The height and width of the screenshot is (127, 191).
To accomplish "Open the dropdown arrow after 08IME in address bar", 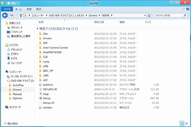I will tap(112, 15).
